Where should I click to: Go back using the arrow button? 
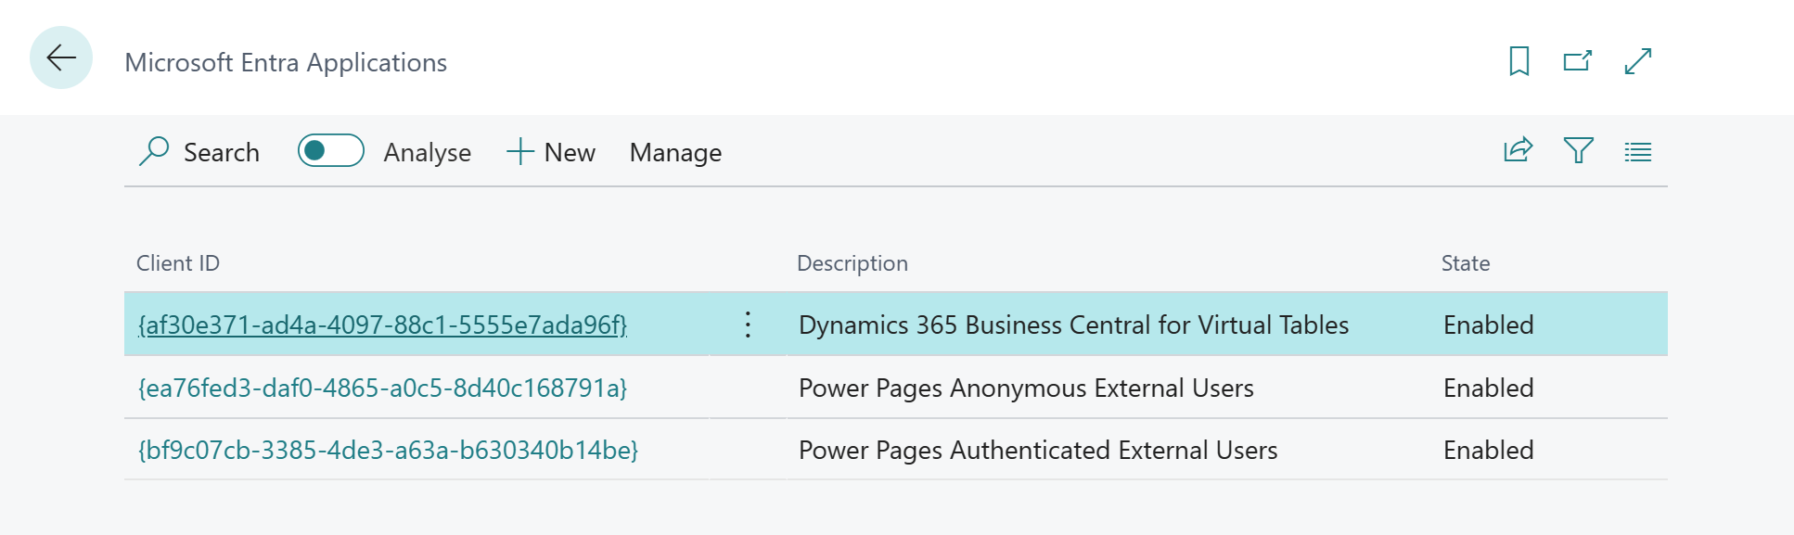61,57
